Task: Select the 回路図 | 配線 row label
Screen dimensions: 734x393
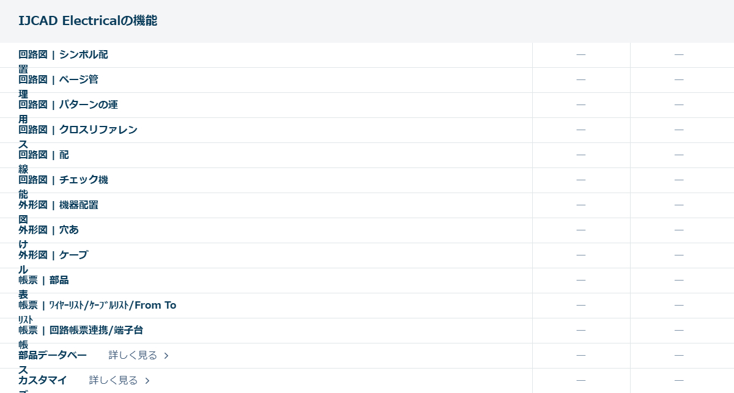Action: click(x=43, y=155)
